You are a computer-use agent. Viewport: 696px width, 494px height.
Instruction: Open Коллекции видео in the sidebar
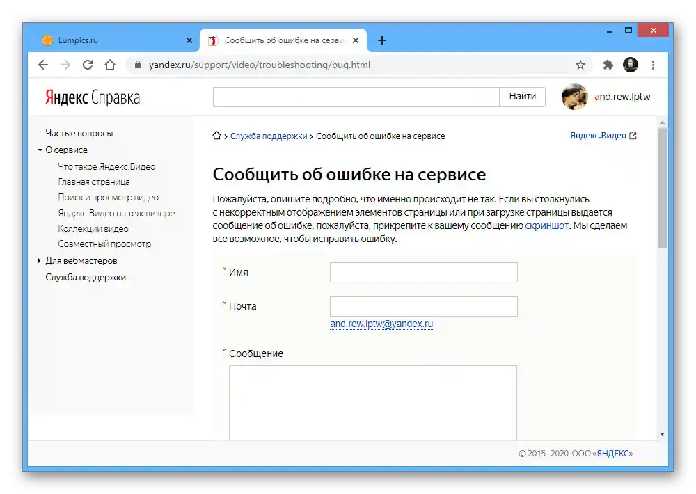(93, 229)
